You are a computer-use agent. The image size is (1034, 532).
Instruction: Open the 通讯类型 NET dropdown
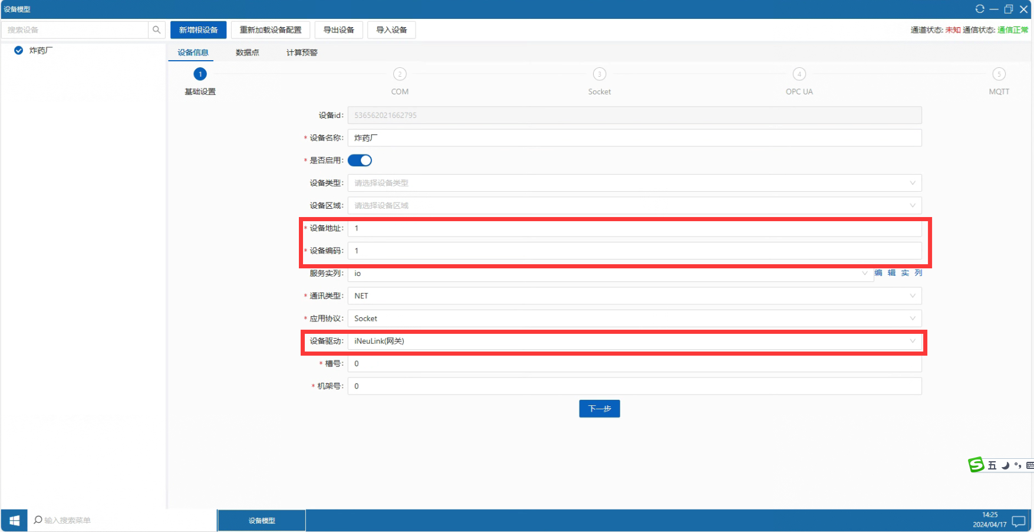point(634,296)
